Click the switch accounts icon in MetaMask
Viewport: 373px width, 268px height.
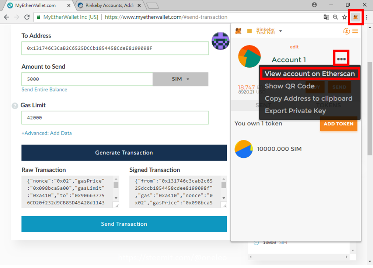point(346,31)
